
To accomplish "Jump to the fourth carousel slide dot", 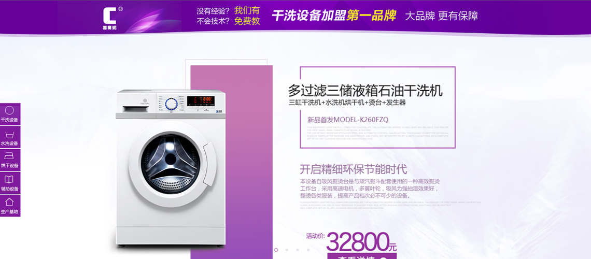I will 308,250.
